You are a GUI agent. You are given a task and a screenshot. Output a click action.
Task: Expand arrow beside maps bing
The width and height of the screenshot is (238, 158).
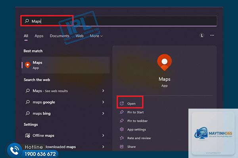pyautogui.click(x=103, y=113)
